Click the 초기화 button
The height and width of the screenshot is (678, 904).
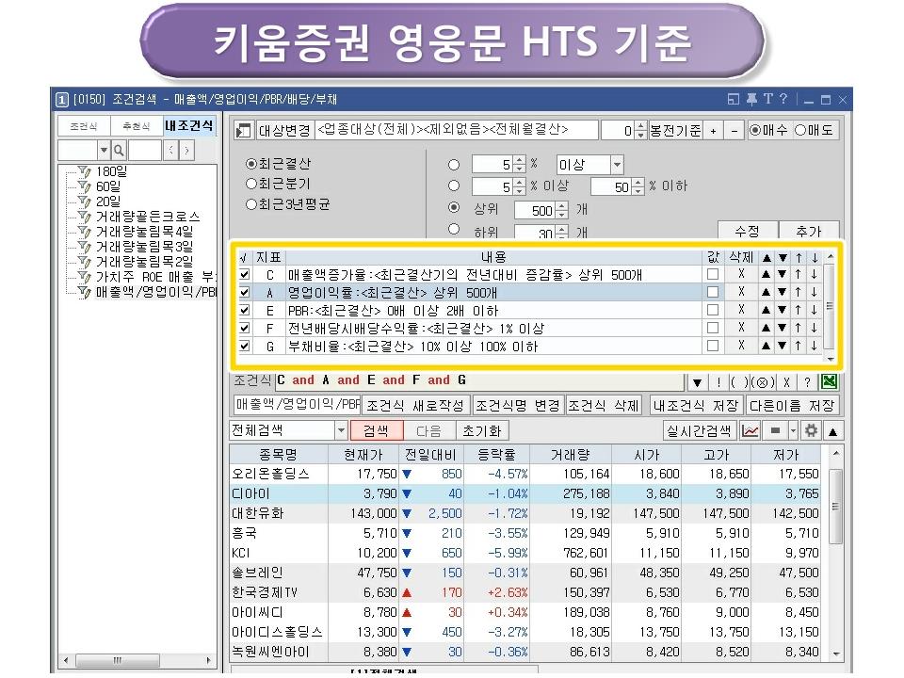[x=482, y=430]
